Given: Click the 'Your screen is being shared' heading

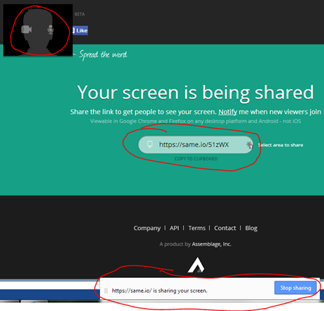Looking at the screenshot, I should coord(195,93).
